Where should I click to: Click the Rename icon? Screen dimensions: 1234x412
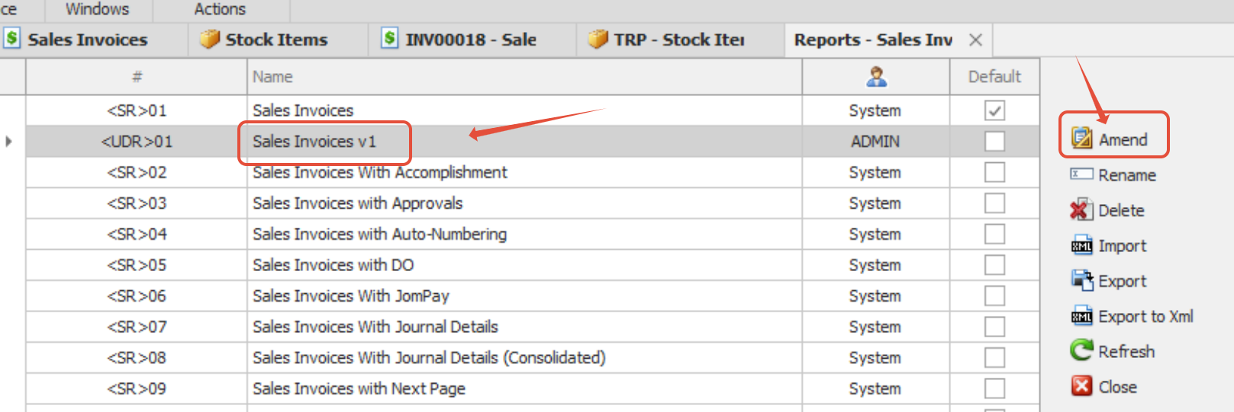tap(1081, 174)
